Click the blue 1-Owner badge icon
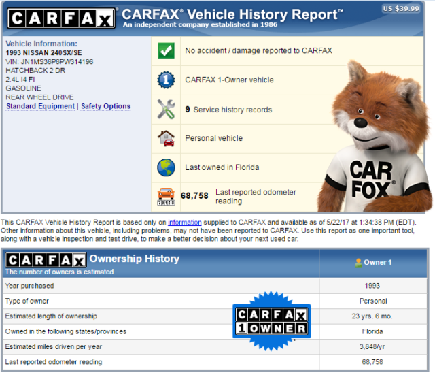 coord(166,80)
